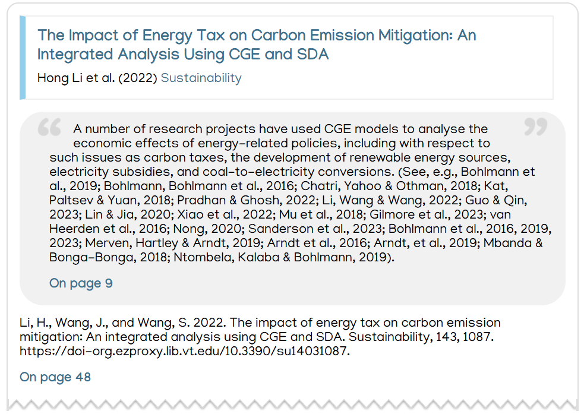Open the article title link about Energy Tax
Image resolution: width=584 pixels, height=414 pixels.
[x=256, y=45]
